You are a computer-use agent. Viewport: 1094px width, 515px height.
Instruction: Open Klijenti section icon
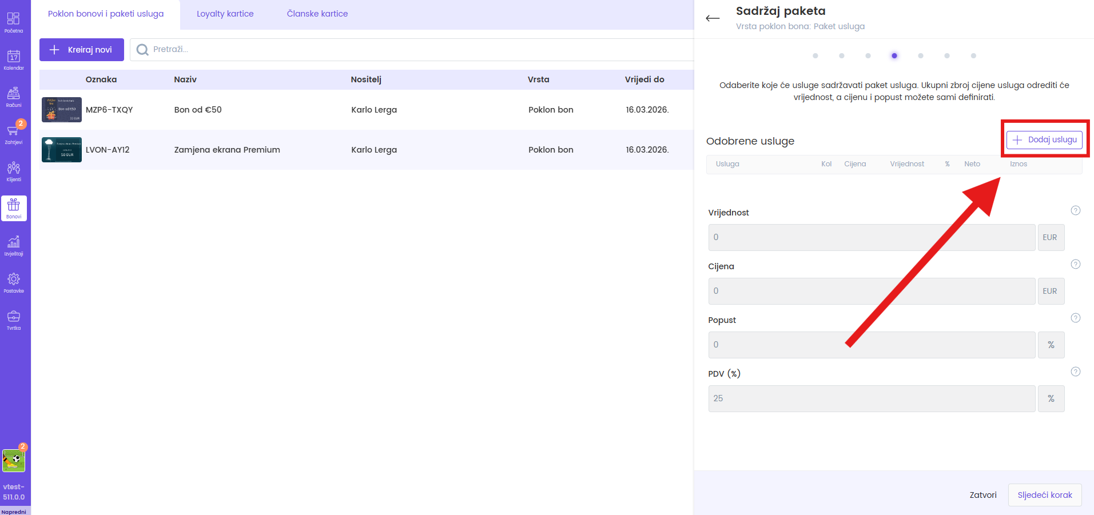pos(14,171)
